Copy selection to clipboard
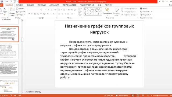This screenshot has height=97, width=172. point(5,12)
